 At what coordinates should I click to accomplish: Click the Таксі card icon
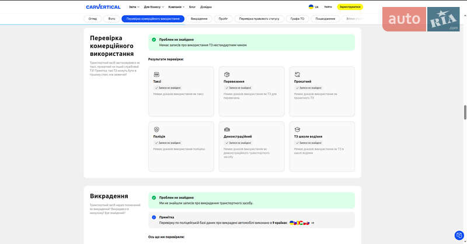point(156,75)
